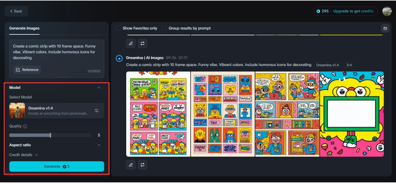Viewport: 396px width, 184px height.
Task: Click the result prompt text description
Action: (x=219, y=65)
